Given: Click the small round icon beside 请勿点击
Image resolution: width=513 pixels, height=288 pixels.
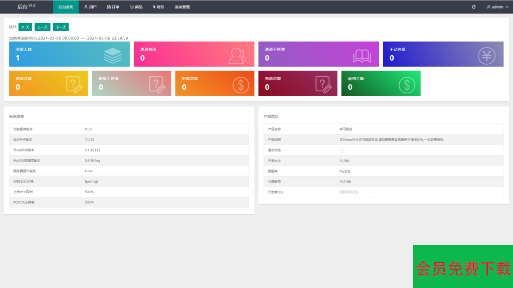Looking at the screenshot, I should [342, 150].
